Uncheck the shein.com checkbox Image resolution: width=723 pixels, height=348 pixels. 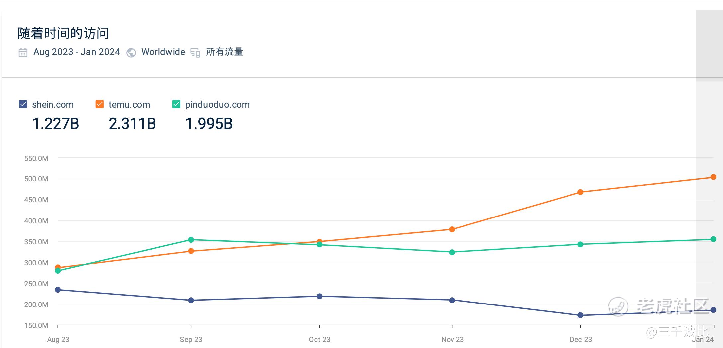pos(23,104)
